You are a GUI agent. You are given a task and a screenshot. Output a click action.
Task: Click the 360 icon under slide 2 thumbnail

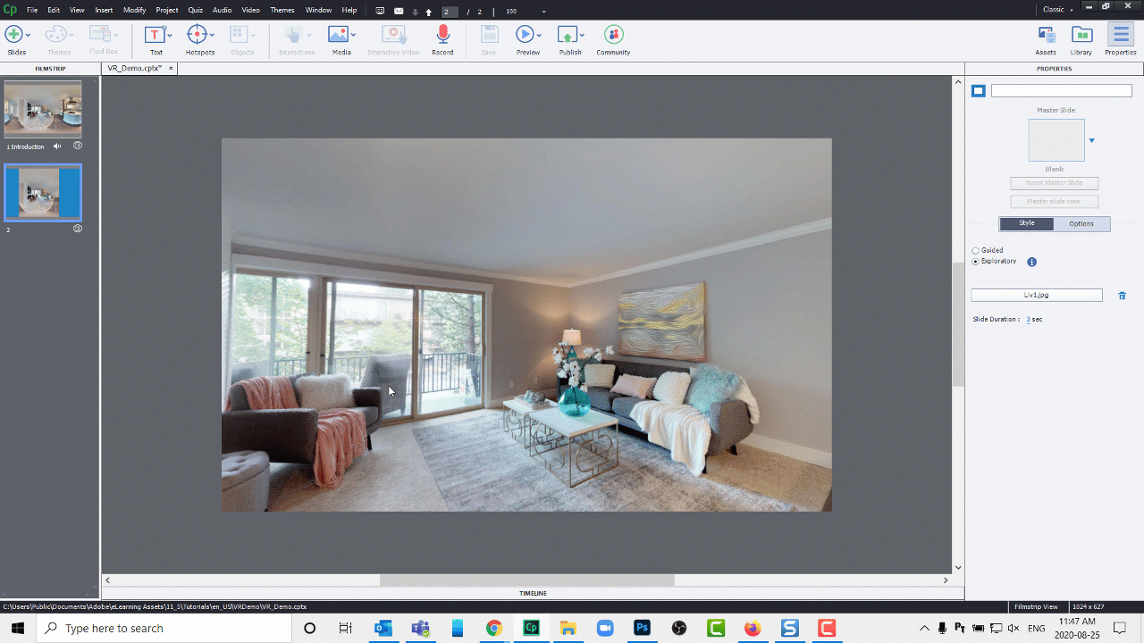coord(78,229)
